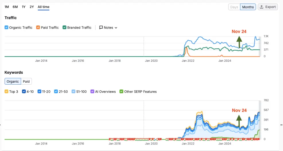This screenshot has width=283, height=151.
Task: Toggle 21-50 keywords checkbox
Action: coord(56,92)
